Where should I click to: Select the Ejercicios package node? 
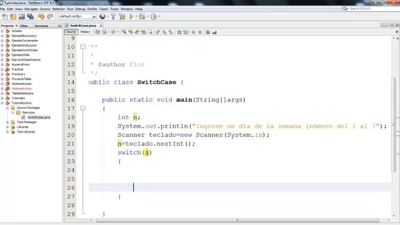pos(28,112)
